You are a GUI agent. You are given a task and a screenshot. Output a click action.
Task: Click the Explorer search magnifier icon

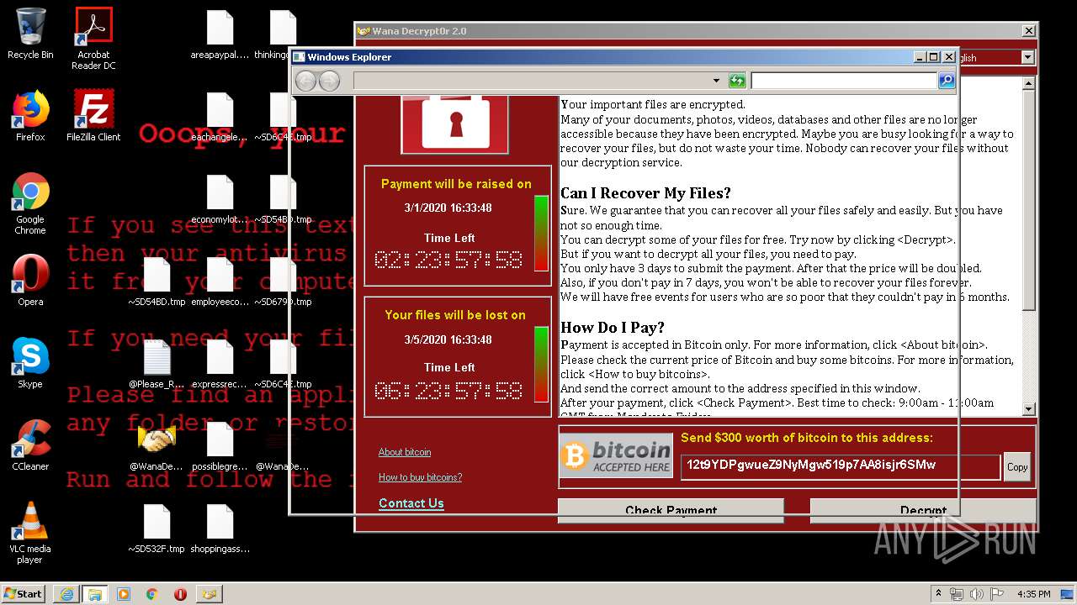click(947, 81)
